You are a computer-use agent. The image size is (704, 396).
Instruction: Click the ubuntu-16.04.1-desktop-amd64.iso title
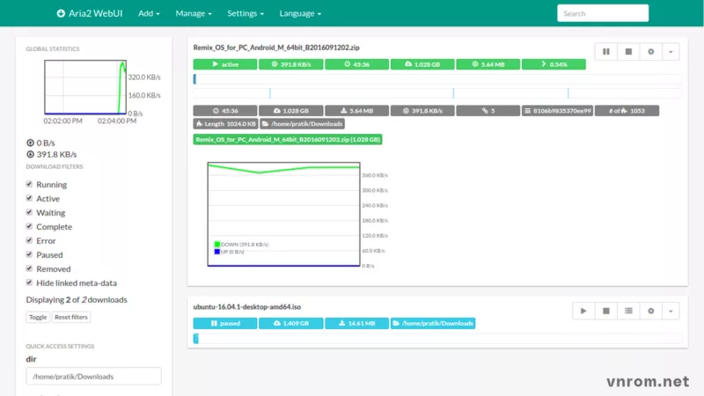pyautogui.click(x=247, y=306)
